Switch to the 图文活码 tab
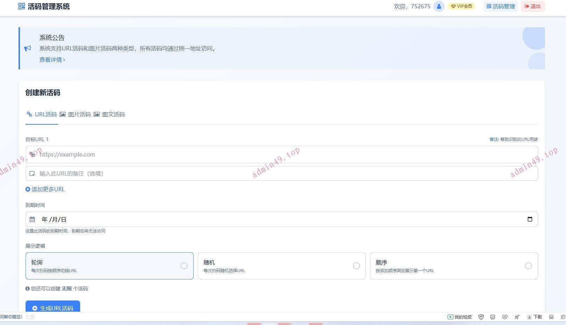 (109, 114)
